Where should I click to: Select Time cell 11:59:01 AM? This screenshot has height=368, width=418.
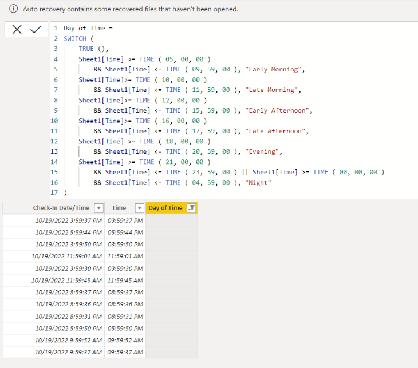point(125,256)
